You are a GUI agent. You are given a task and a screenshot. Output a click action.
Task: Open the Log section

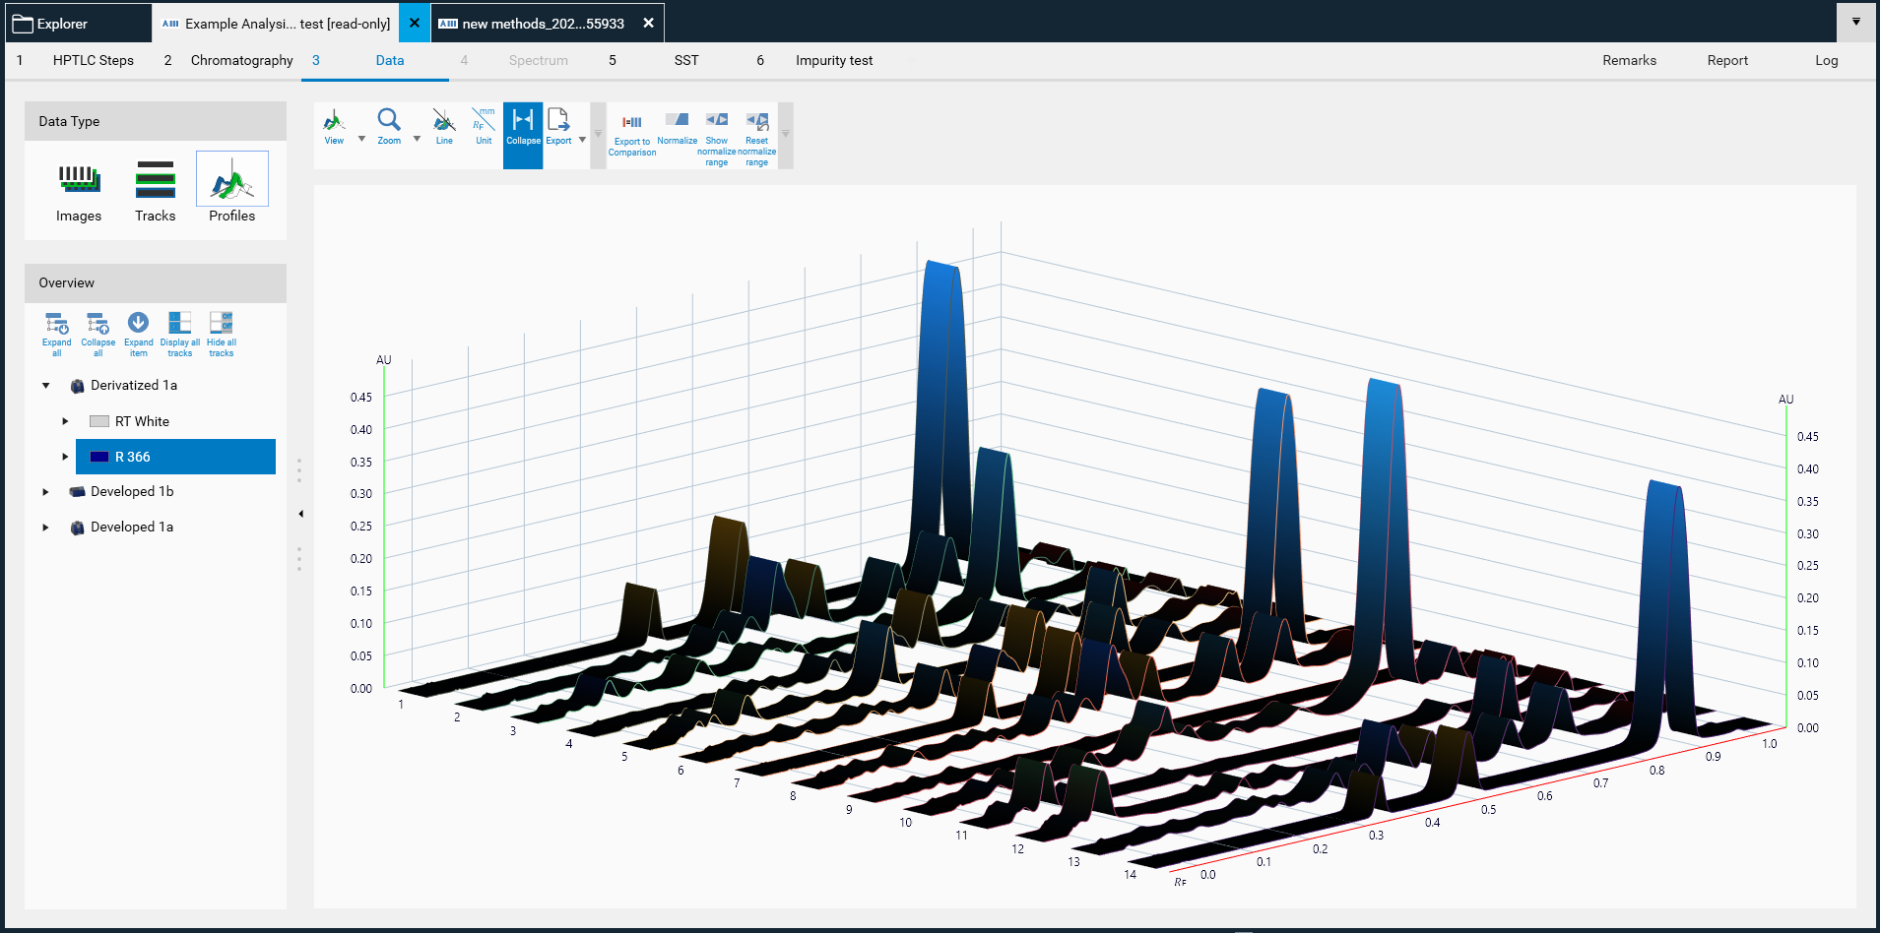click(x=1827, y=60)
